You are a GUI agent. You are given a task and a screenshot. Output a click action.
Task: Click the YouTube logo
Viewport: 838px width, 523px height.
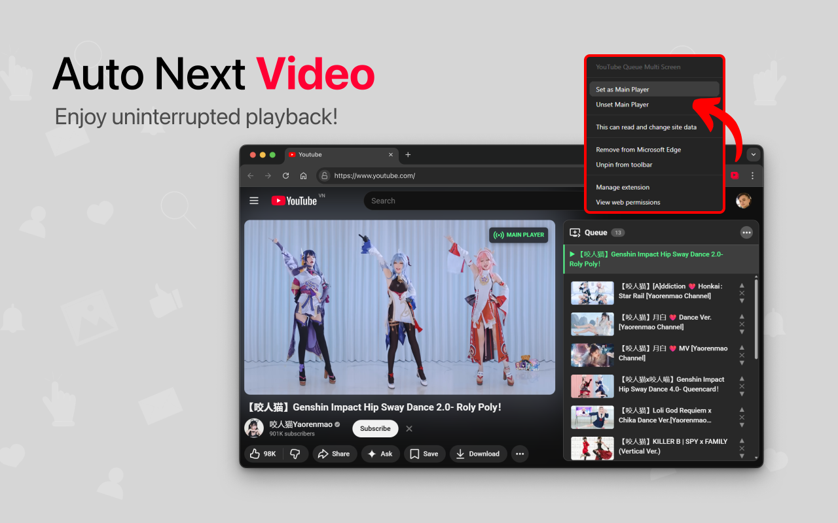pyautogui.click(x=295, y=201)
